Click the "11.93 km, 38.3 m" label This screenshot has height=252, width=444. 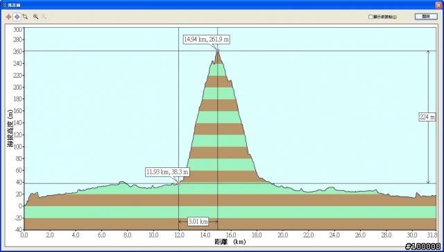[x=167, y=172]
